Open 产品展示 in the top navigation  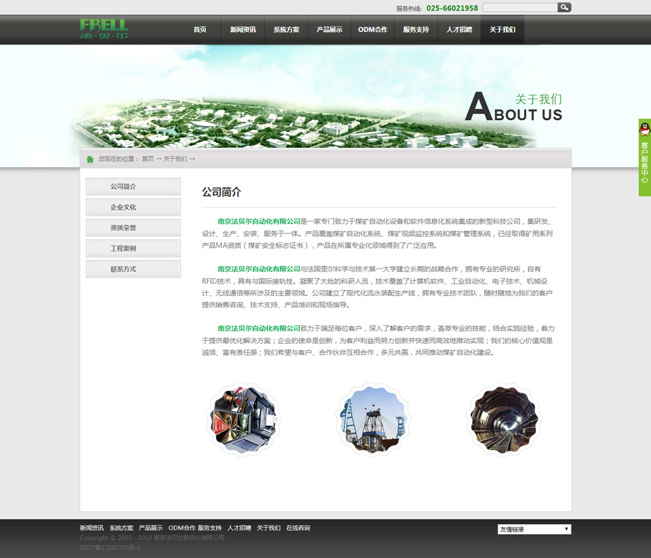click(329, 30)
